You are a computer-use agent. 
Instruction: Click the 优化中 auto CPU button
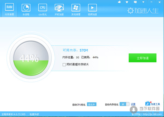[x=92, y=104]
